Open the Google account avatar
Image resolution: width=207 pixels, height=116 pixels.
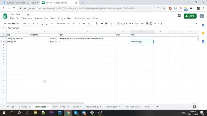pyautogui.click(x=202, y=16)
